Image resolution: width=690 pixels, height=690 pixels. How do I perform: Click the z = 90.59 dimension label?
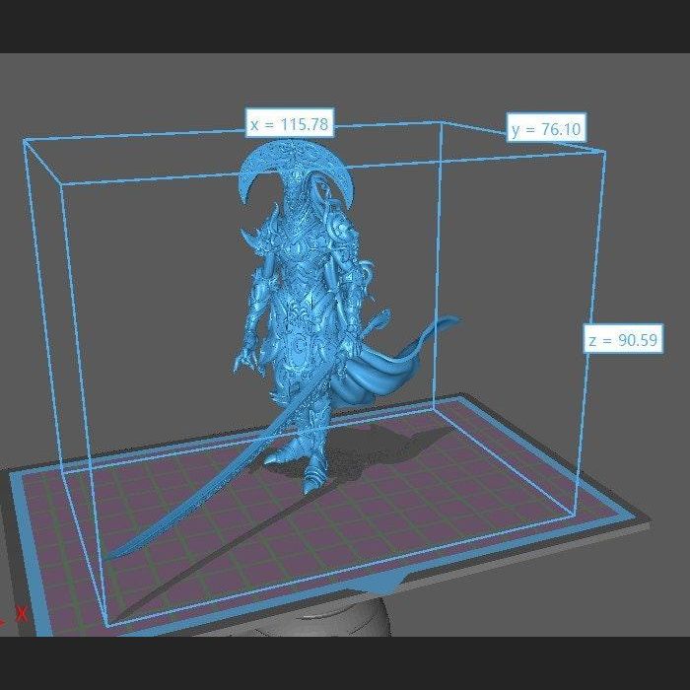[x=623, y=341]
